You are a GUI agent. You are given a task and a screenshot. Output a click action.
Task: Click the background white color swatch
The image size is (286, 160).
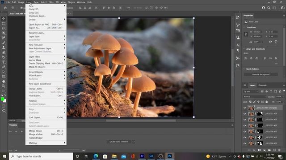[5, 101]
